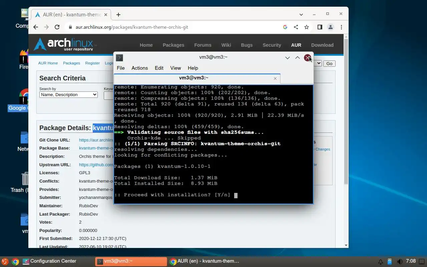This screenshot has width=427, height=267.
Task: Open the Packages nav link
Action: [173, 45]
